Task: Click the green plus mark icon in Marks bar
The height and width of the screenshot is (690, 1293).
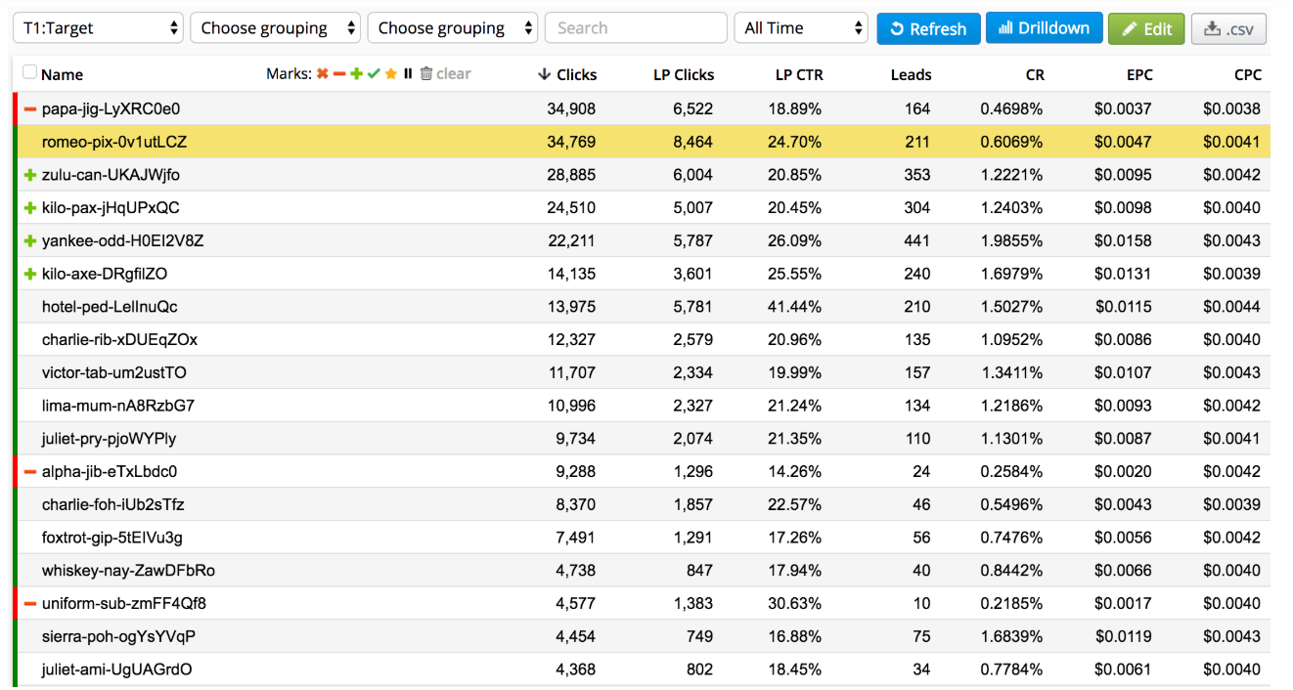Action: point(358,74)
